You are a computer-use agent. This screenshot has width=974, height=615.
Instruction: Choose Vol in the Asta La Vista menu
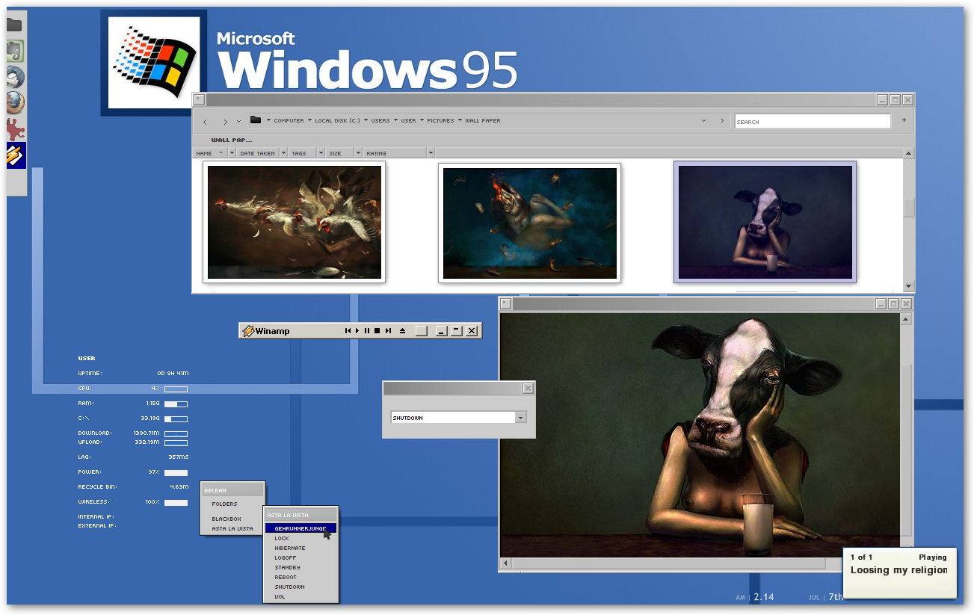pyautogui.click(x=300, y=596)
